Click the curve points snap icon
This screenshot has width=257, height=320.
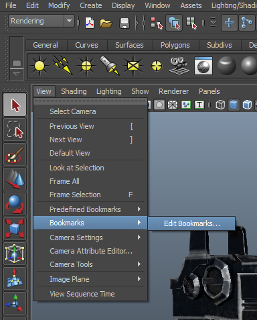tap(247, 23)
